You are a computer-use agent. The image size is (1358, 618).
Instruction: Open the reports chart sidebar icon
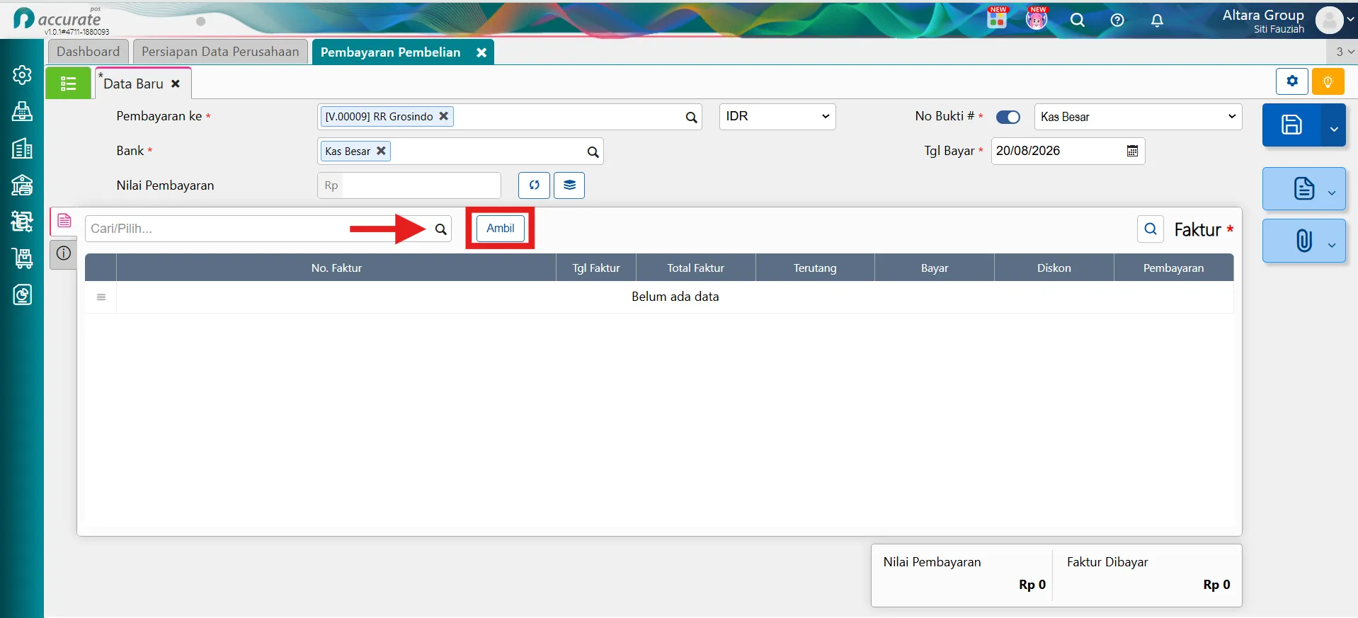(x=22, y=294)
